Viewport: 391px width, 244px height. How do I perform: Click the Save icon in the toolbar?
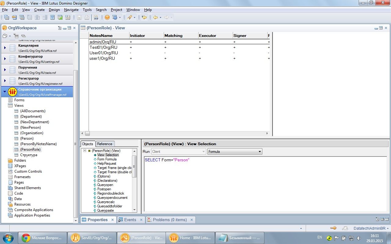[x=79, y=18]
